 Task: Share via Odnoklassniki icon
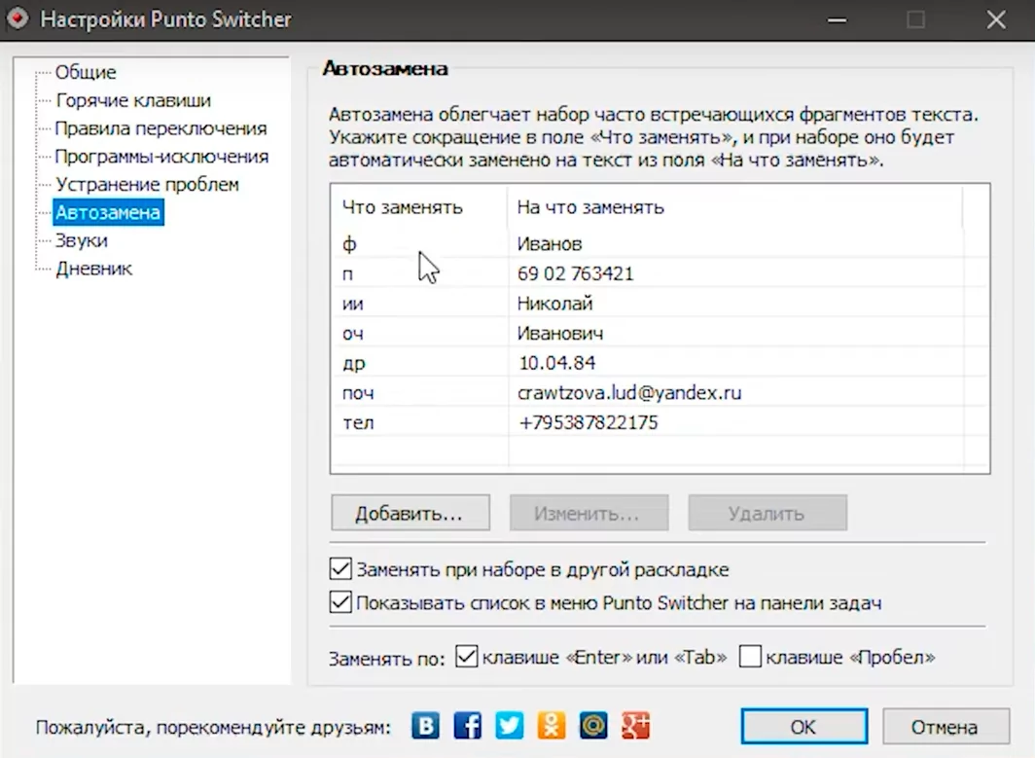click(x=552, y=726)
